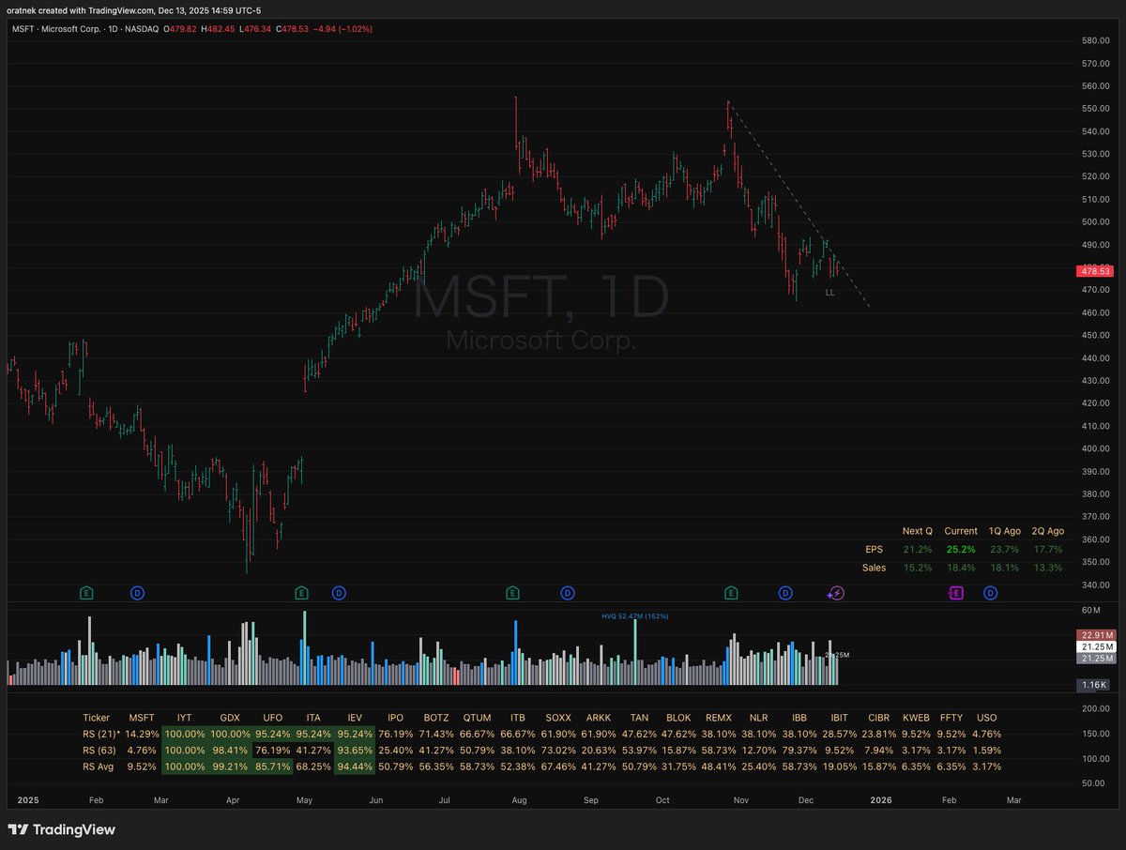
Task: Click the magenta upcoming earnings marker in 2026
Action: [x=956, y=593]
